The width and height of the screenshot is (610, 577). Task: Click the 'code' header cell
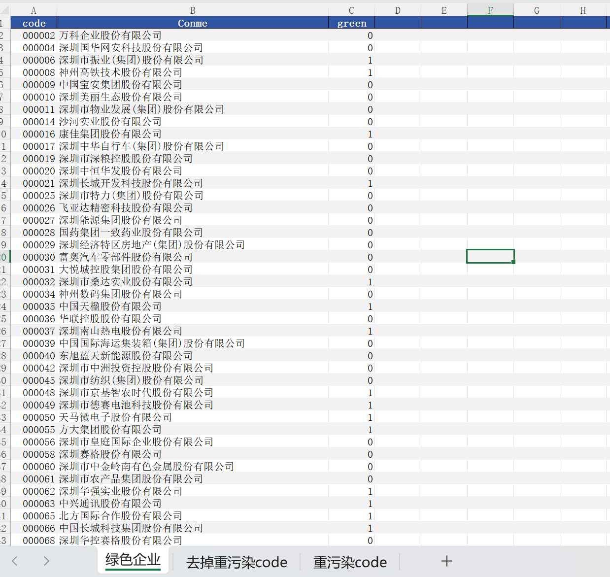click(34, 23)
